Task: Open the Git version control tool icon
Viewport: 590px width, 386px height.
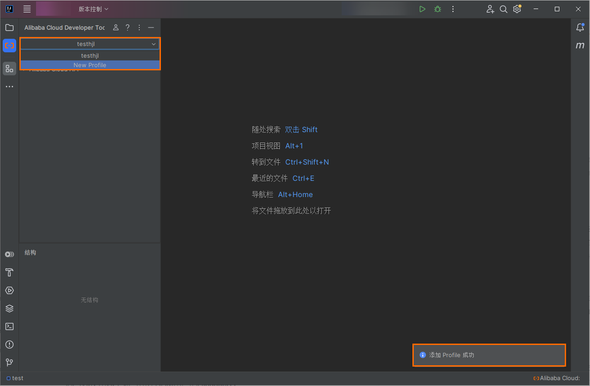Action: click(x=9, y=363)
